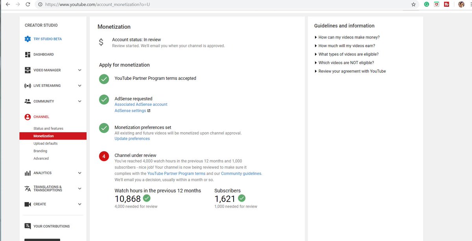Expand the Analytics chevron
472x241 pixels.
point(79,173)
